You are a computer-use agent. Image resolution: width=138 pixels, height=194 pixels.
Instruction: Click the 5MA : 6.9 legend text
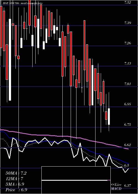(x=15, y=184)
